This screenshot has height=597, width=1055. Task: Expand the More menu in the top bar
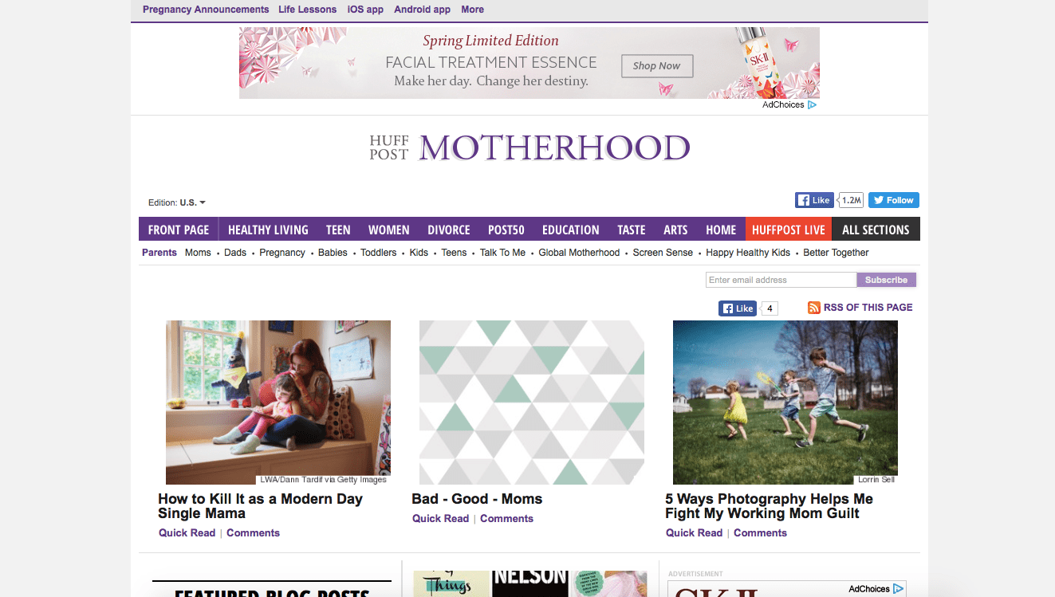[x=472, y=10]
